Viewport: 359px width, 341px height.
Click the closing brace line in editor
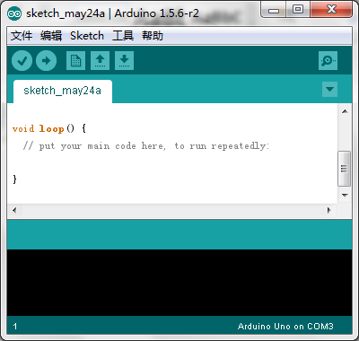(14, 179)
